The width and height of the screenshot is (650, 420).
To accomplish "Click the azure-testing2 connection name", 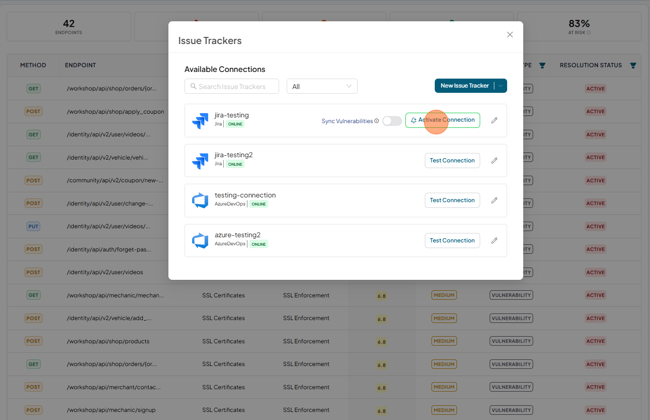I will pos(237,235).
